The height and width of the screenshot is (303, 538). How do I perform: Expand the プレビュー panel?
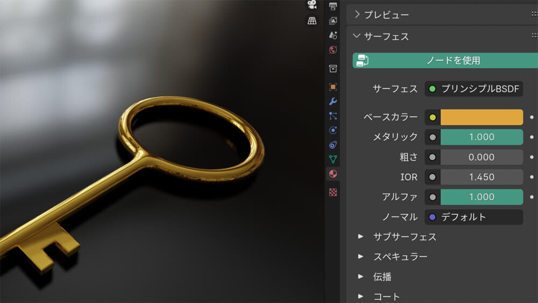point(357,15)
